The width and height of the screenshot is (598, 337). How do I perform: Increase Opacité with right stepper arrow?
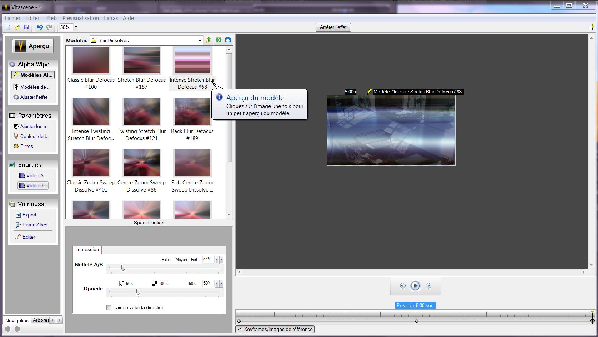pos(221,284)
